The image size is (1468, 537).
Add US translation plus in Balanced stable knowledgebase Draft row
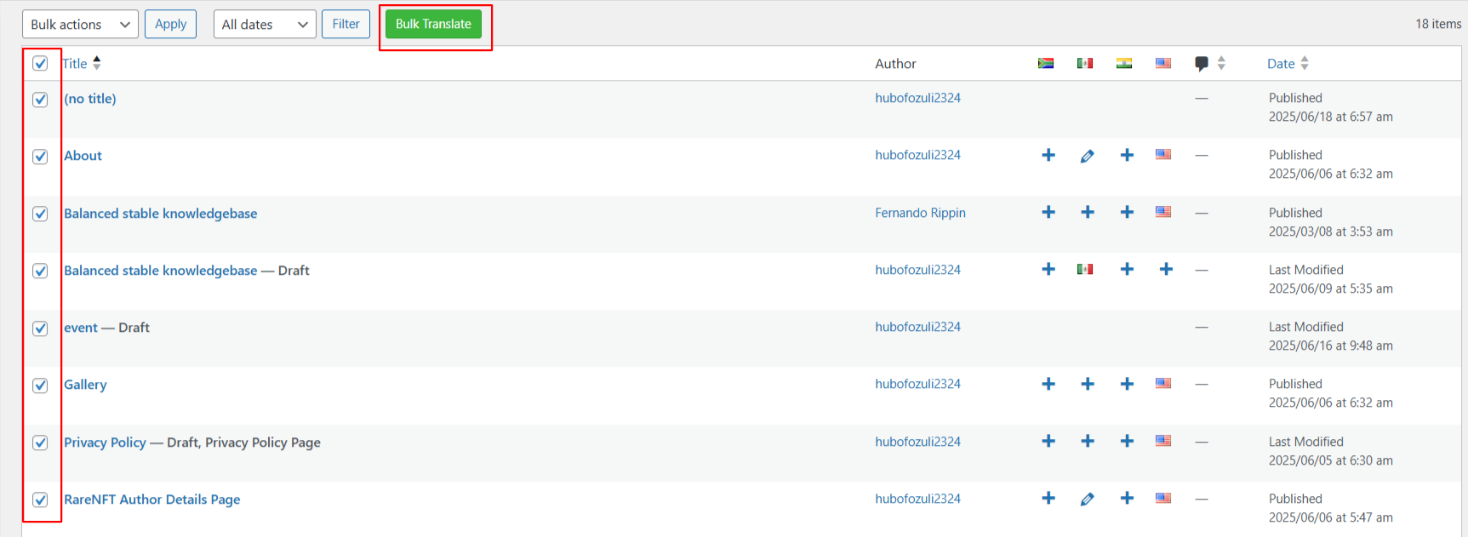point(1165,270)
